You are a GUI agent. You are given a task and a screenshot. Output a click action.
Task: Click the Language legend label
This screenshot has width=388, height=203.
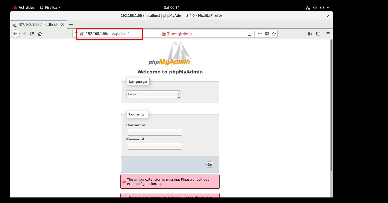point(138,82)
